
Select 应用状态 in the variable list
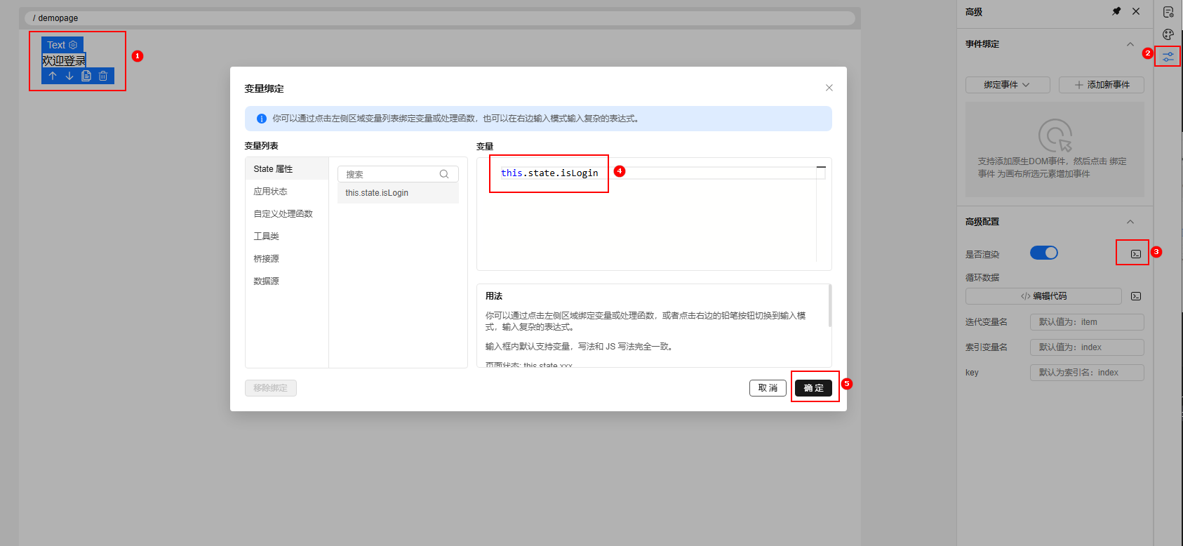pos(271,192)
